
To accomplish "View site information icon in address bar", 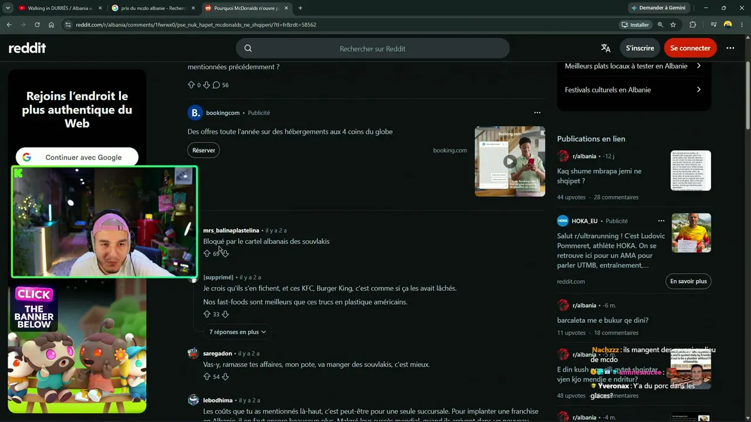I will [68, 25].
